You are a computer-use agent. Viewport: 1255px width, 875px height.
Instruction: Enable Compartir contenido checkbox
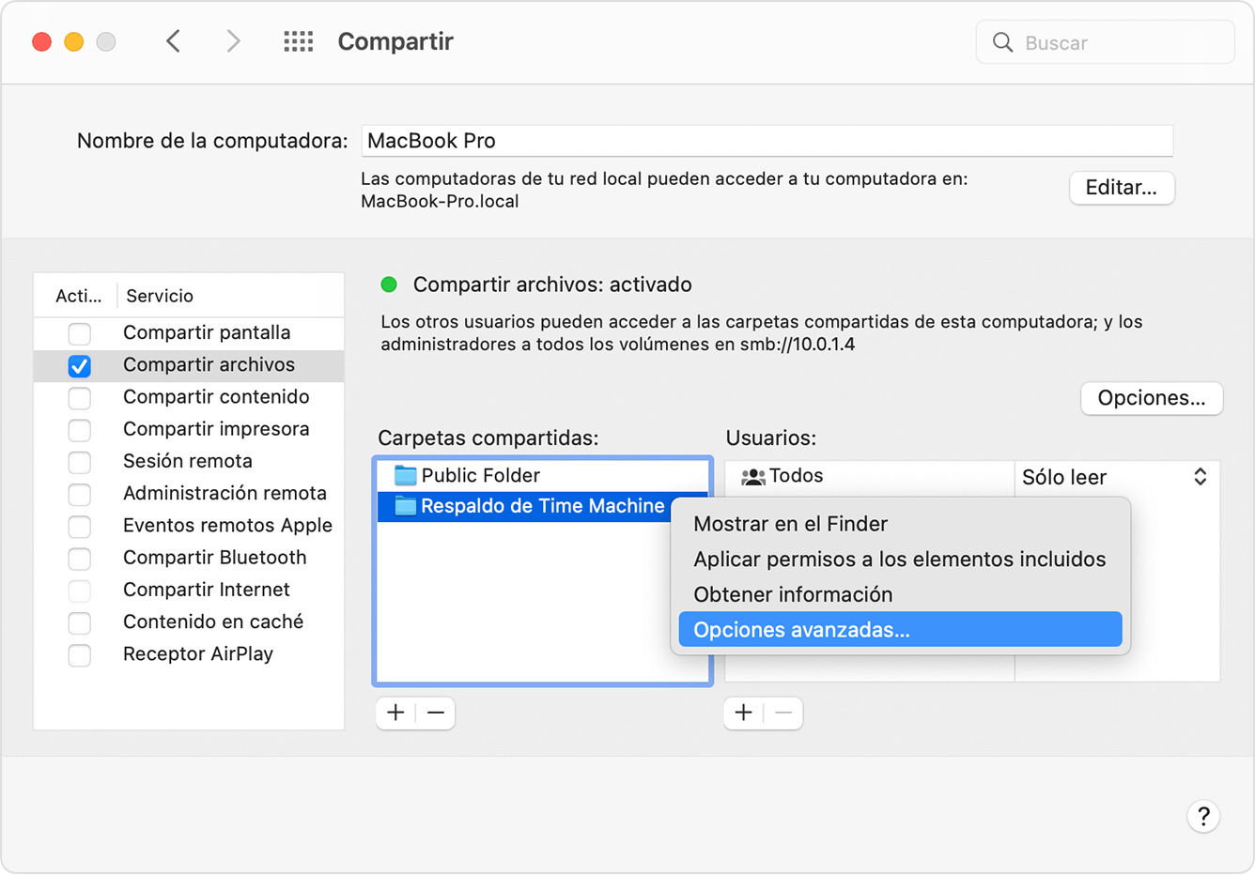tap(80, 397)
